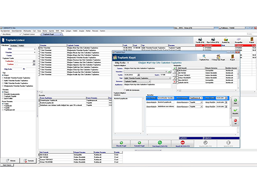Viewport: 257px width, 191px height.
Task: Click the red Kayıt Sil icon at dialog bottom
Action: pyautogui.click(x=182, y=144)
